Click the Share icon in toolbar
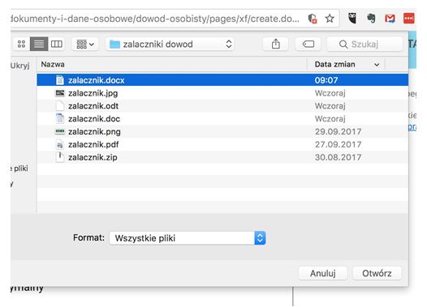Image resolution: width=427 pixels, height=307 pixels. [x=275, y=44]
